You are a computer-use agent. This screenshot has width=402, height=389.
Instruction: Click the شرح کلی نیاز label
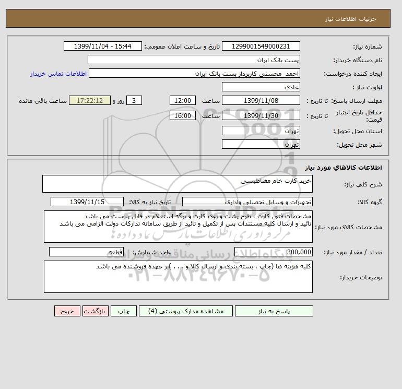click(x=363, y=184)
